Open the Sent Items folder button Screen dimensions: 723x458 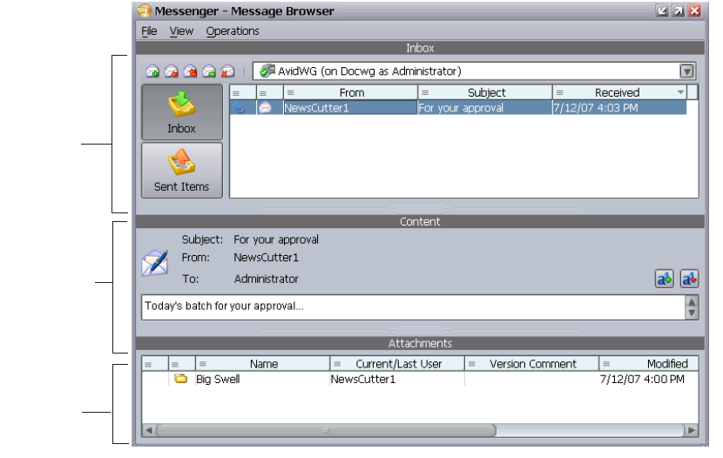[x=182, y=171]
